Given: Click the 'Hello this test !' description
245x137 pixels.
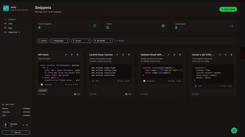Looking at the screenshot, I should 44,59.
